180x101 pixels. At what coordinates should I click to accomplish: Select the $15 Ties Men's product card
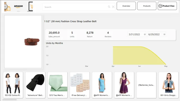point(57,85)
